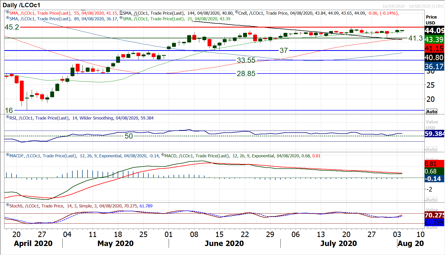
Task: Click the 50 midline label in RSI
Action: (129, 136)
